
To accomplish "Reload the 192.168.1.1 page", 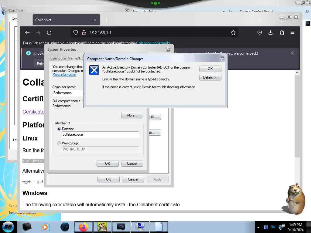I will click(x=49, y=33).
